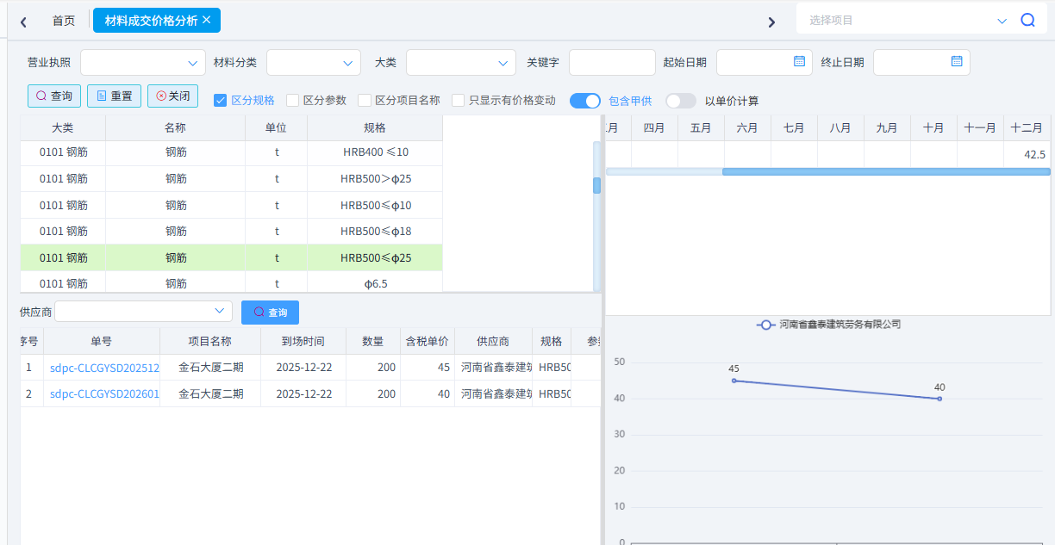Viewport: 1055px width, 545px height.
Task: Click the left arrow to scroll tabs back
Action: [23, 22]
